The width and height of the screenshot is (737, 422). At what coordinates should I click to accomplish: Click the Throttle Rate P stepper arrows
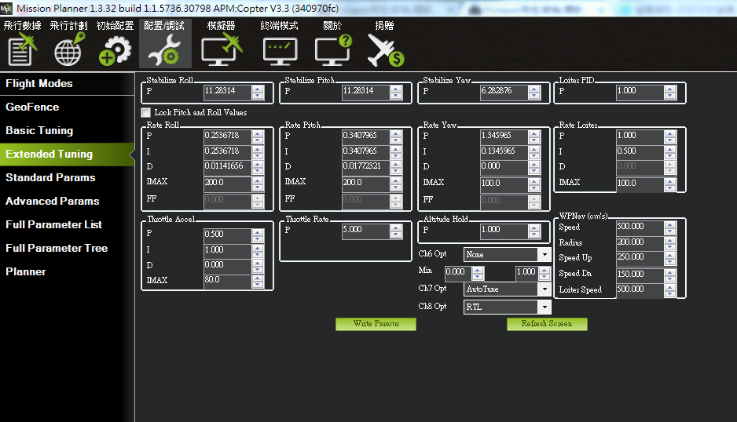tap(396, 231)
